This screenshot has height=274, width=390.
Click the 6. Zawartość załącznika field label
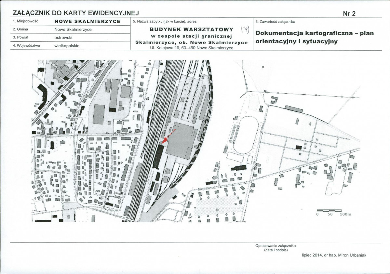click(275, 21)
